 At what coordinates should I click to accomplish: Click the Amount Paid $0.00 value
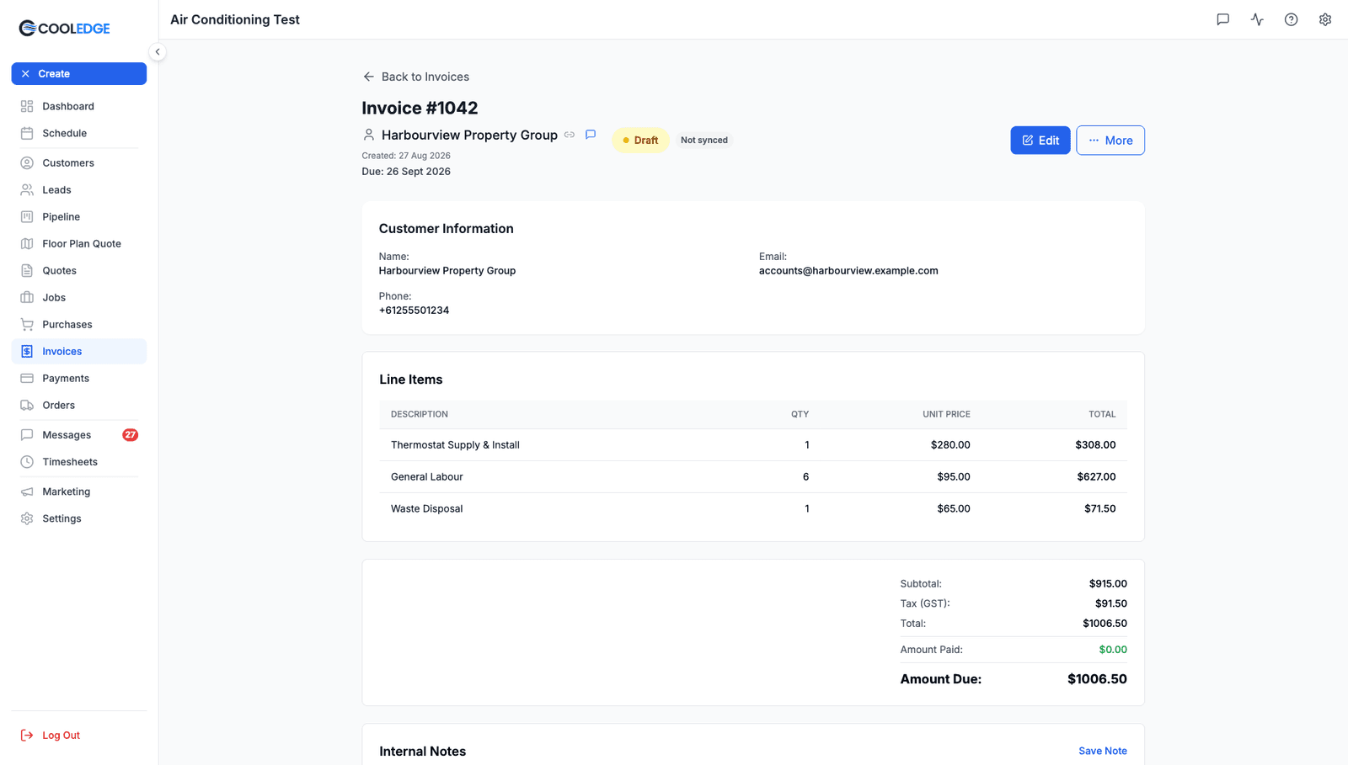(1113, 650)
